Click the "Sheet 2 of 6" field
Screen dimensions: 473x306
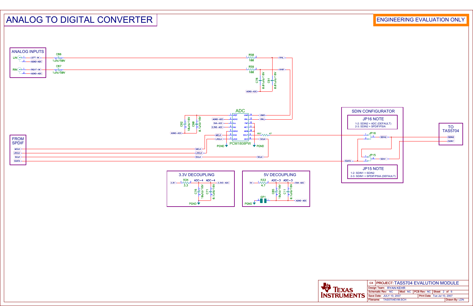[x=443, y=292]
